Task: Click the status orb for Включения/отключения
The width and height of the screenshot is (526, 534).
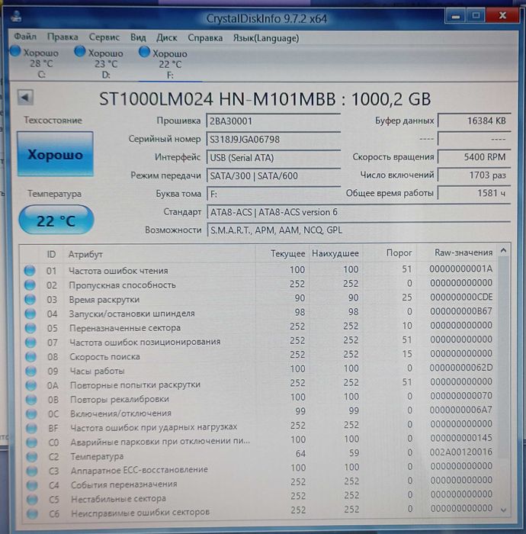Action: click(31, 413)
